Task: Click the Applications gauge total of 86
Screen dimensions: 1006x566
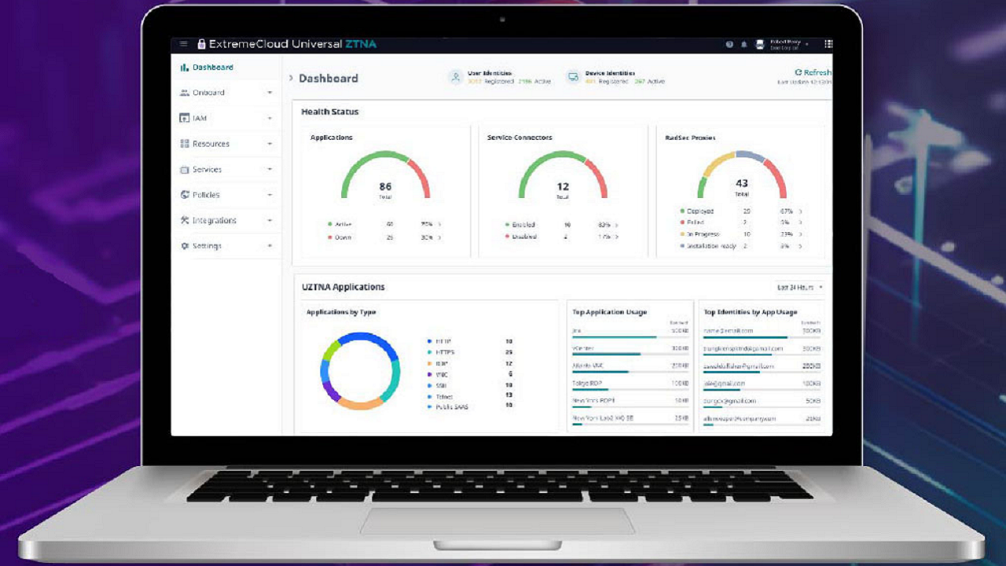Action: (385, 187)
